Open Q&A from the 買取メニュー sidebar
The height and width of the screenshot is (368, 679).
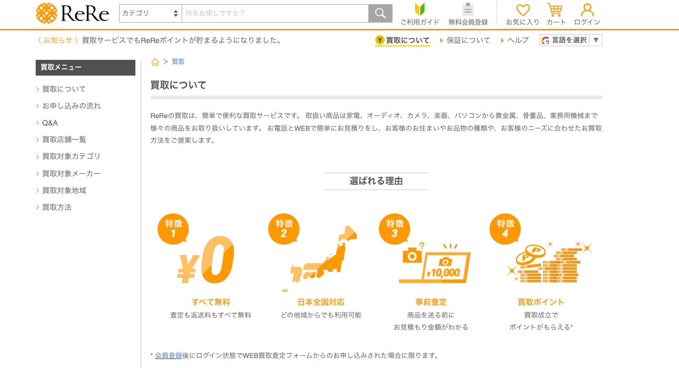49,122
